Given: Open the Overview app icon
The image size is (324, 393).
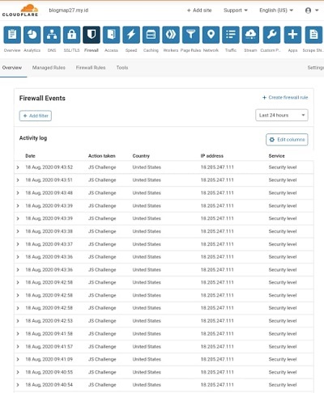Looking at the screenshot, I should coord(12,35).
